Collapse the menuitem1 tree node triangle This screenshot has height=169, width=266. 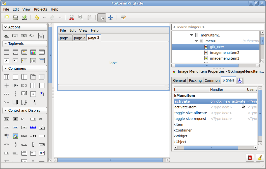(x=192, y=35)
